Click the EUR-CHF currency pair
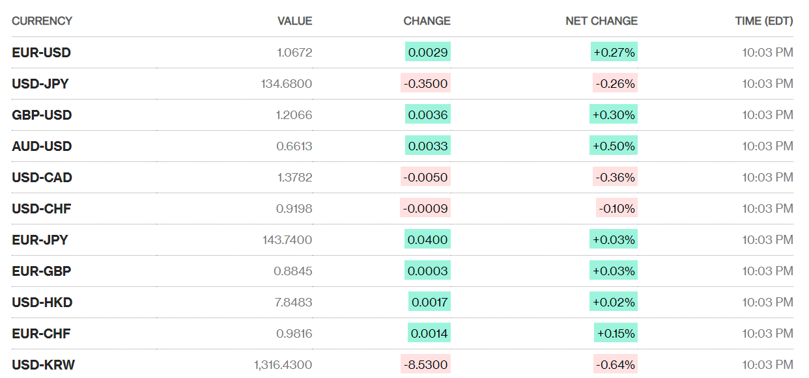 41,334
